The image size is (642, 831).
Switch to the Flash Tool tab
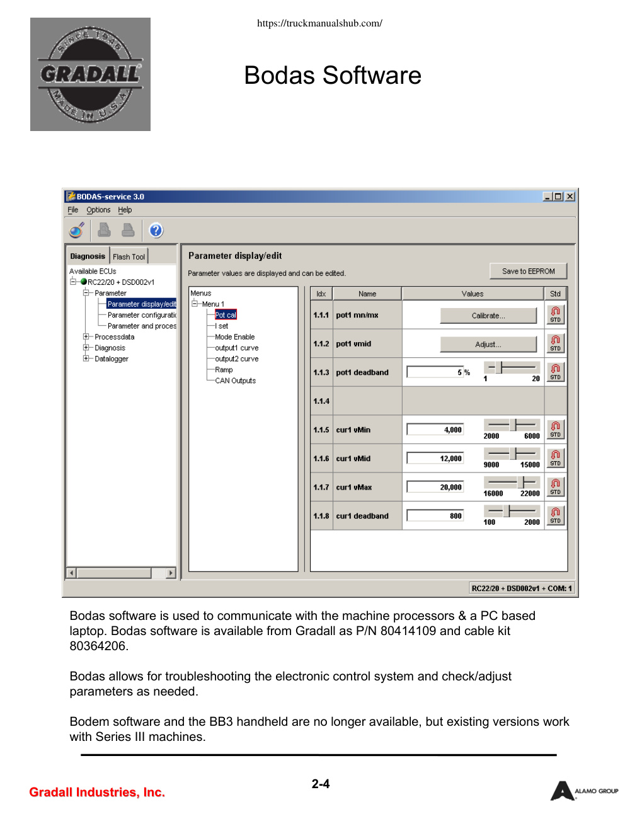129,257
